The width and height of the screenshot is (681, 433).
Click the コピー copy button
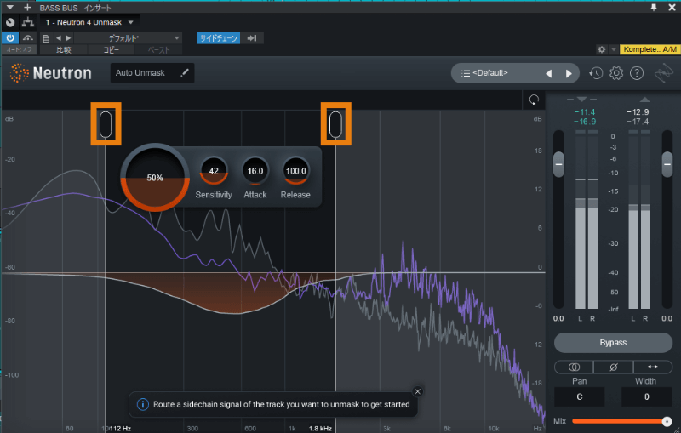[112, 50]
